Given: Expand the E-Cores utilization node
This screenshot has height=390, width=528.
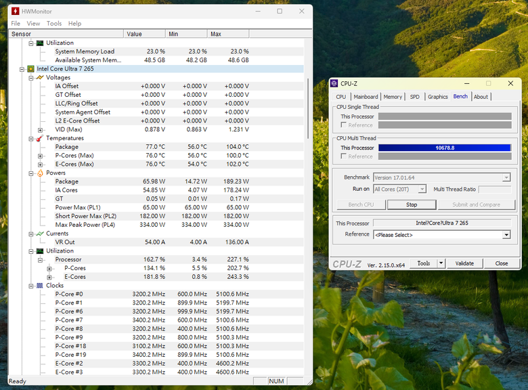Looking at the screenshot, I should (x=49, y=278).
